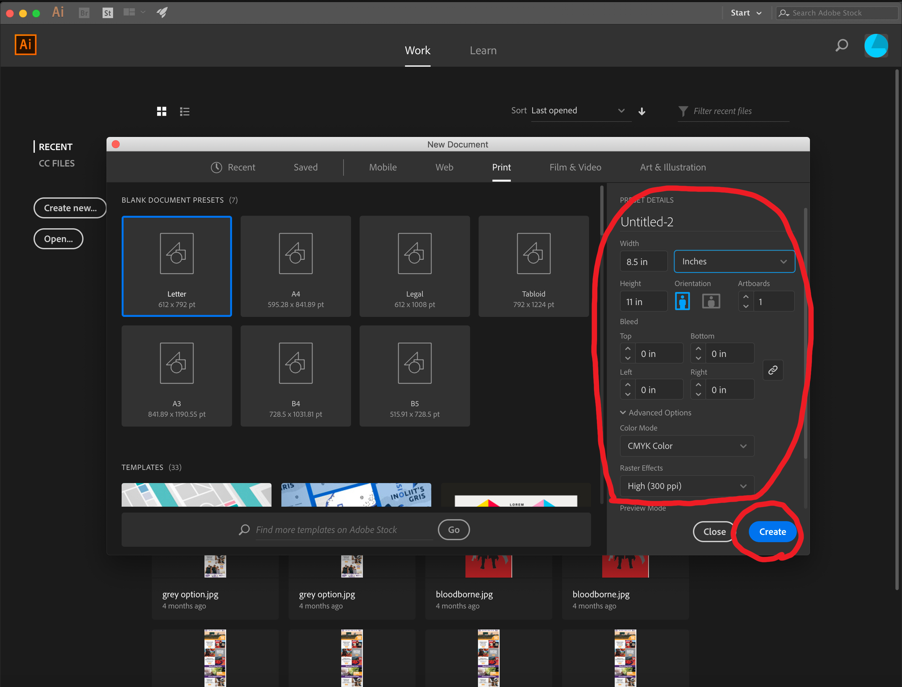Screen dimensions: 902x687
Task: Click the Illustrator home icon
Action: [26, 45]
